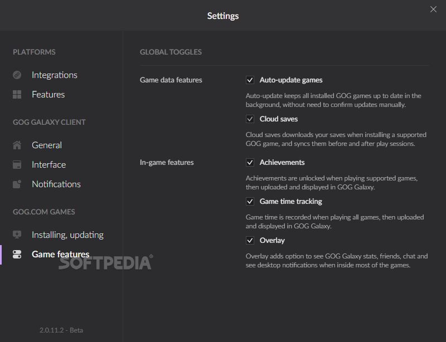
Task: Click the Features grid icon
Action: [x=17, y=94]
